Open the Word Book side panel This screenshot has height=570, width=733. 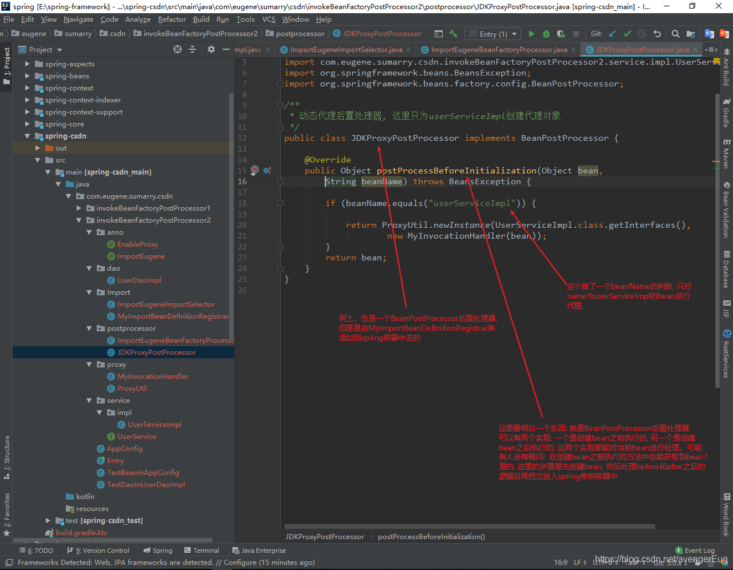[726, 515]
